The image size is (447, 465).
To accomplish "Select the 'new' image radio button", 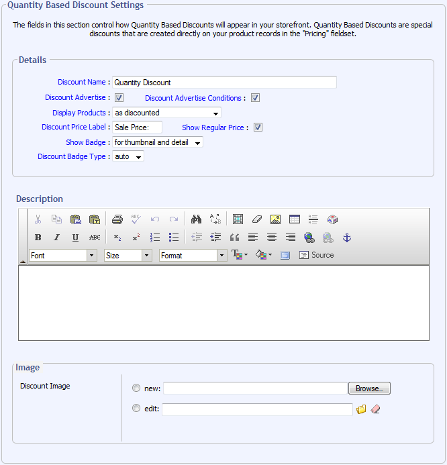I will [136, 389].
